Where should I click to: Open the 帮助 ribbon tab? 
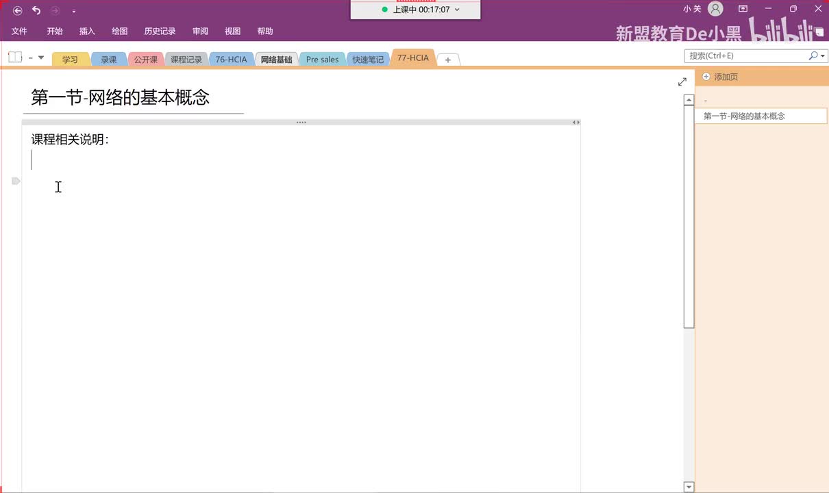click(265, 31)
